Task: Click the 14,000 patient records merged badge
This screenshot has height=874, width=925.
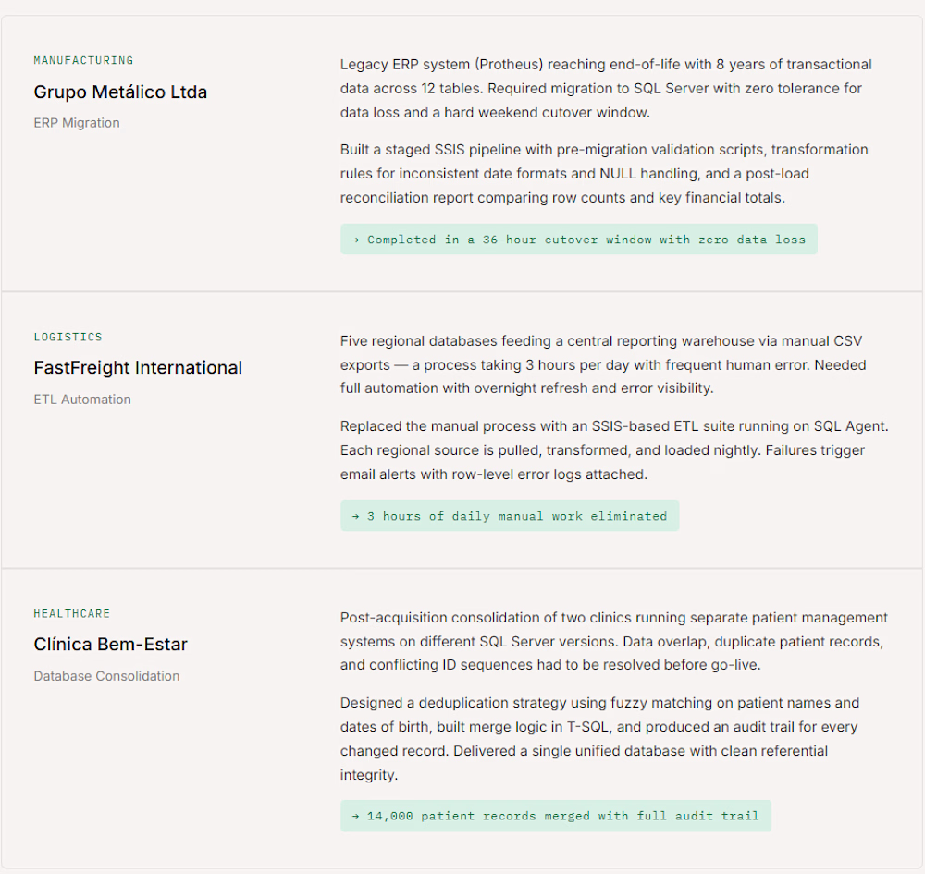Action: tap(556, 816)
